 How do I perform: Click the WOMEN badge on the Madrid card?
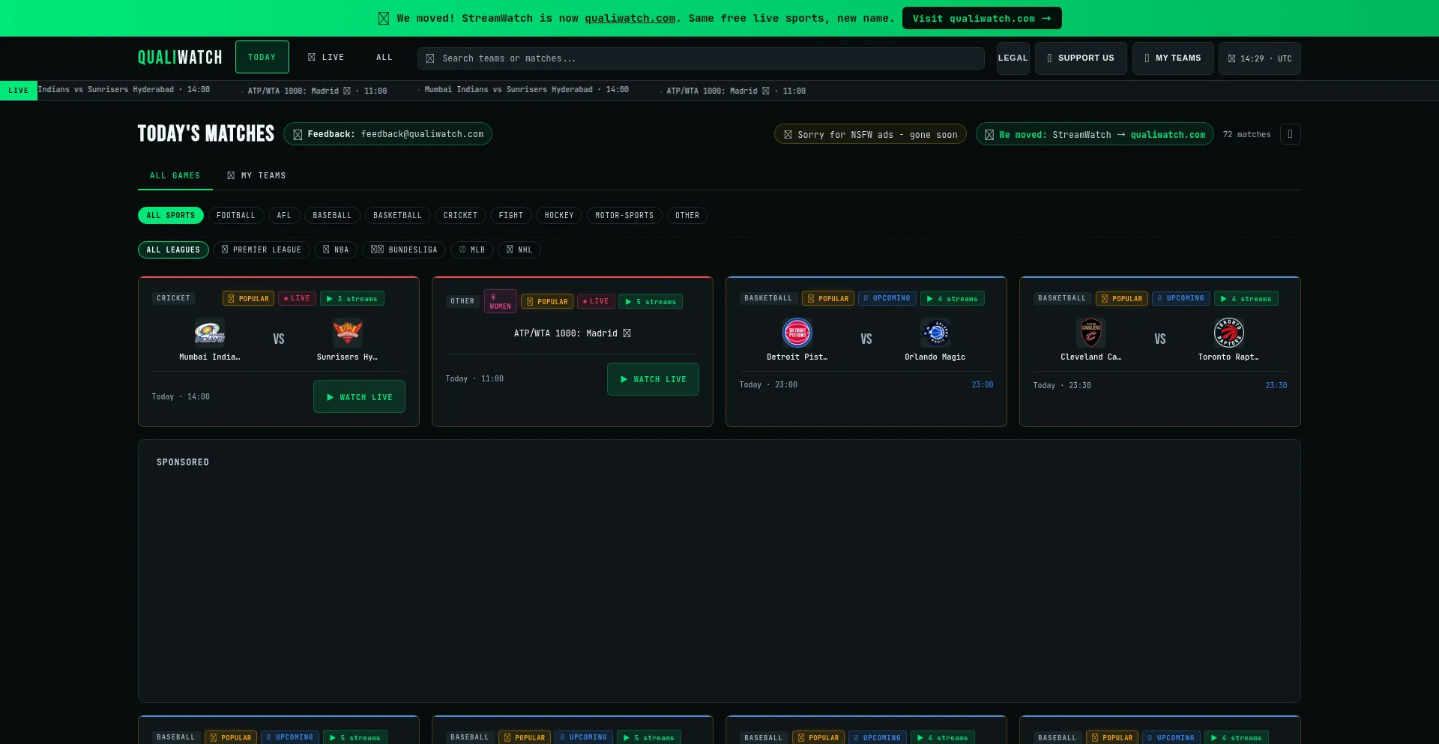coord(500,301)
